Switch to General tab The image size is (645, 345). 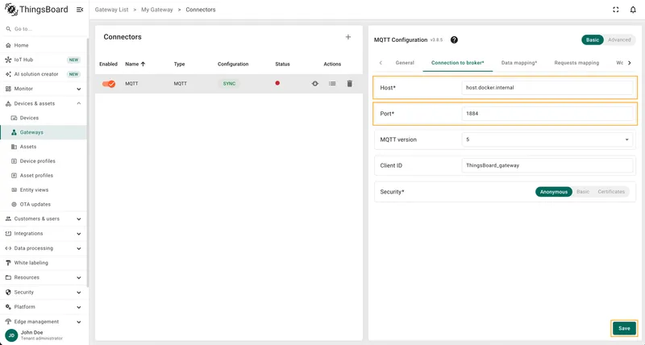tap(405, 63)
